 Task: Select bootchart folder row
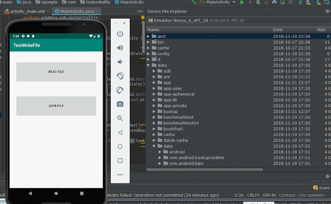(x=239, y=129)
